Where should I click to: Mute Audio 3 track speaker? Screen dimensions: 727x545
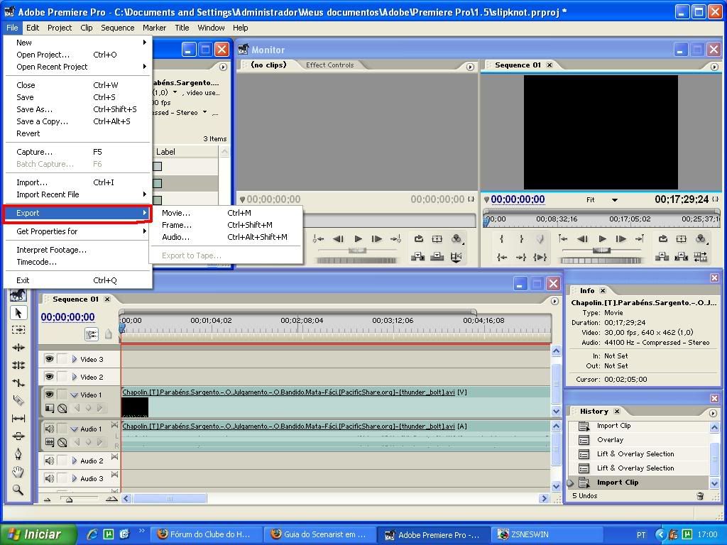click(49, 478)
